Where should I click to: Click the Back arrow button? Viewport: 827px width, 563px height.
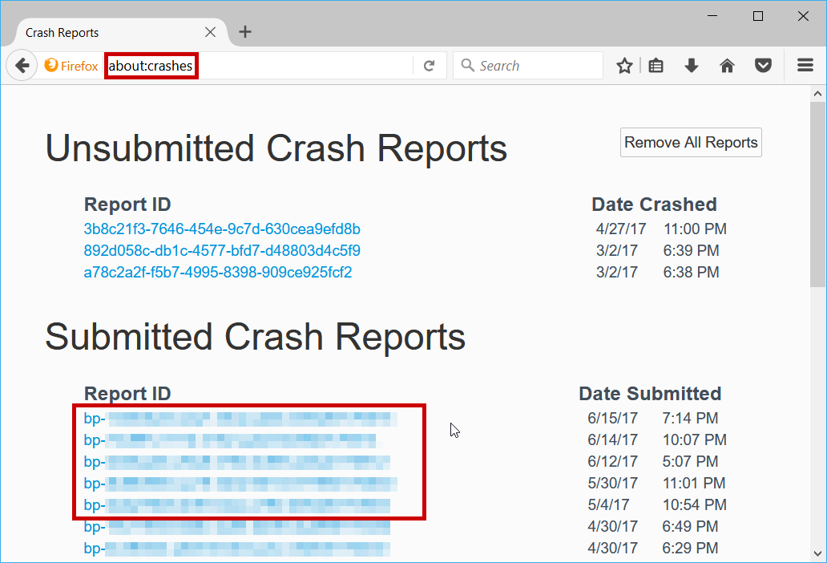point(22,66)
